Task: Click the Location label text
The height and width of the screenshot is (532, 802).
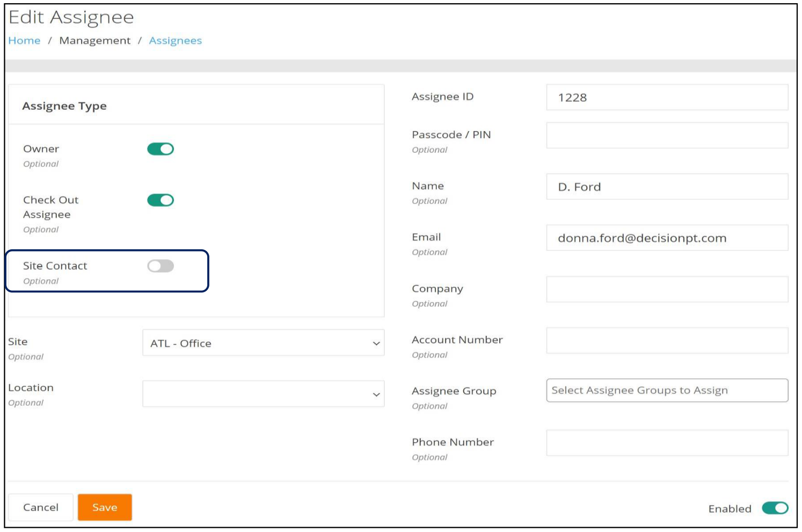Action: pos(31,387)
